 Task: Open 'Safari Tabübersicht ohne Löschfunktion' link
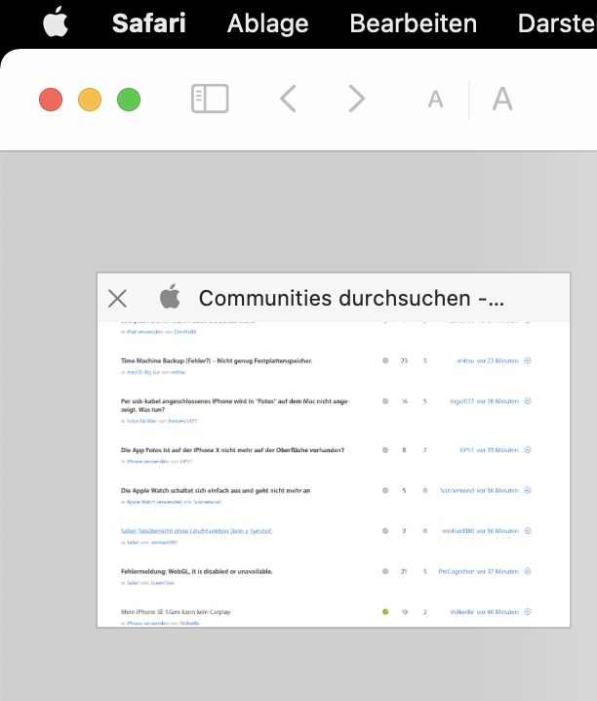(x=196, y=531)
